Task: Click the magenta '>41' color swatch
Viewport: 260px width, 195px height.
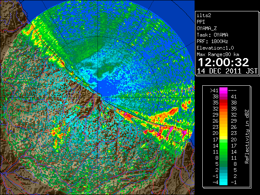Action: (223, 90)
